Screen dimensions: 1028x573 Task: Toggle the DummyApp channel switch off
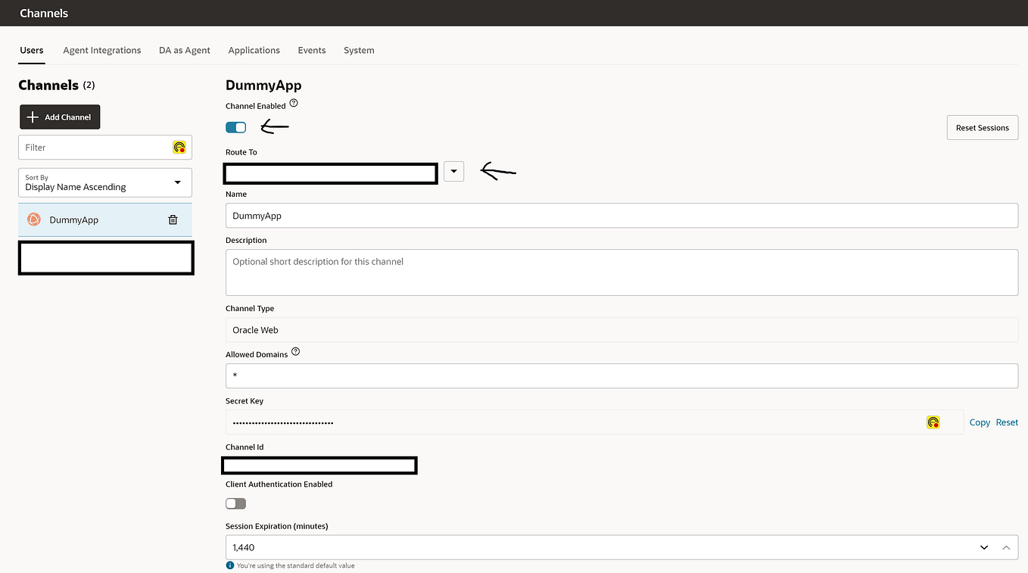235,127
